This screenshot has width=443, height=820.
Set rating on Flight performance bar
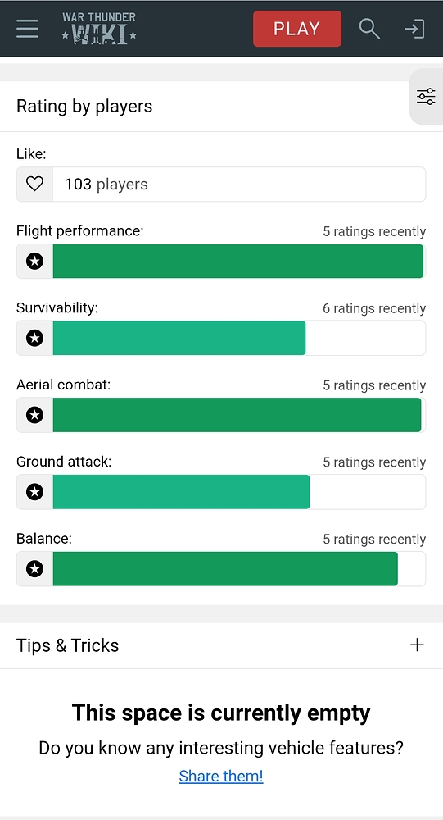239,261
